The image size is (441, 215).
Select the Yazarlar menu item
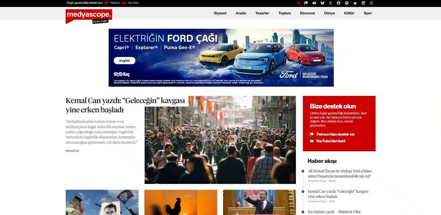tap(262, 13)
